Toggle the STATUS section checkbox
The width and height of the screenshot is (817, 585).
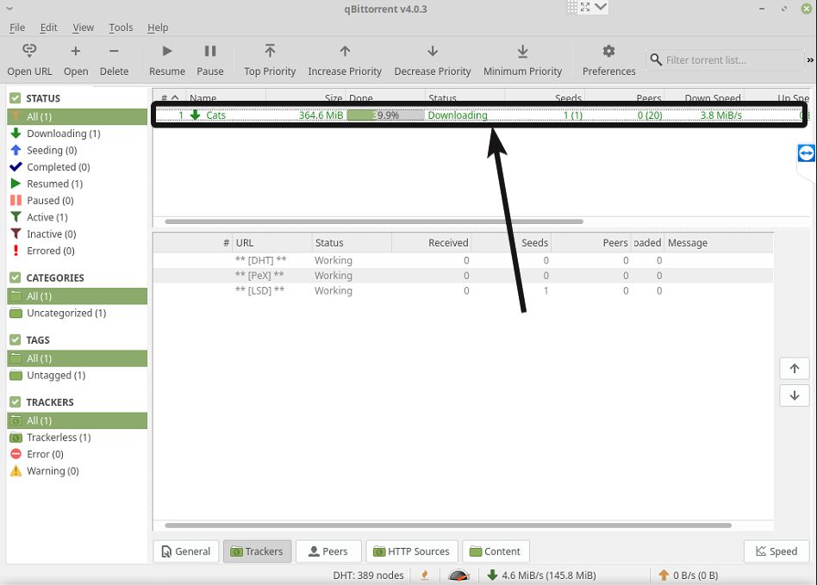pyautogui.click(x=16, y=98)
